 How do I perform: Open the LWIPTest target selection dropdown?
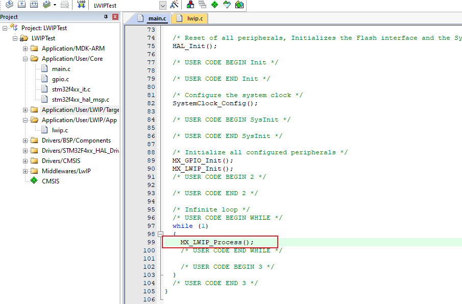[x=162, y=5]
